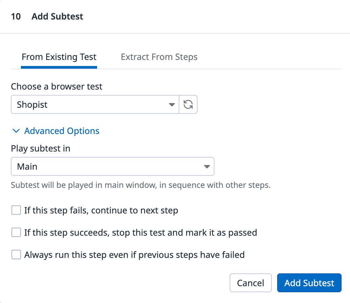Click the blue Add Subtest button
This screenshot has height=303, width=350.
309,283
